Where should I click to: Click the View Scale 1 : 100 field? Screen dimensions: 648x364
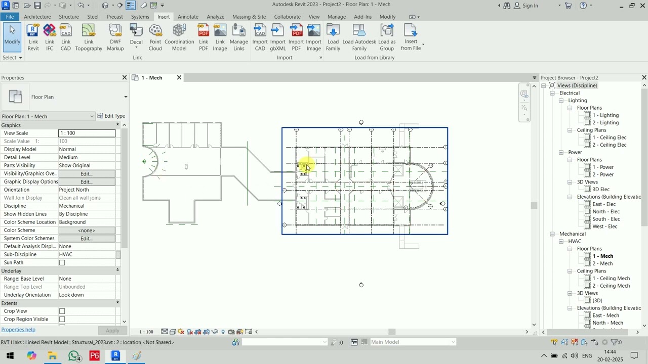click(87, 133)
